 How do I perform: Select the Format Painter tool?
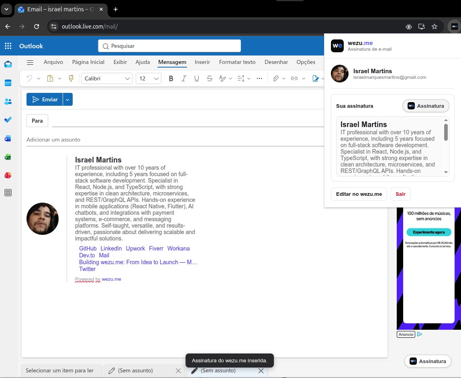pyautogui.click(x=71, y=78)
